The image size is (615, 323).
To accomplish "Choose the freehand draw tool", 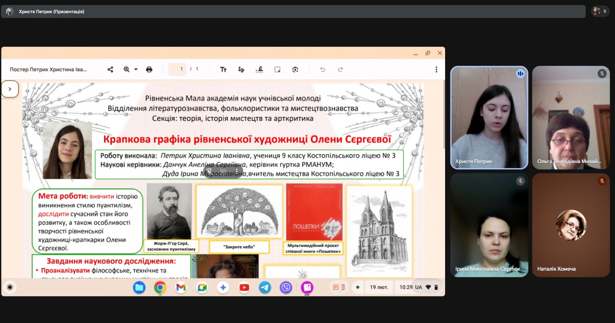I will (x=241, y=69).
